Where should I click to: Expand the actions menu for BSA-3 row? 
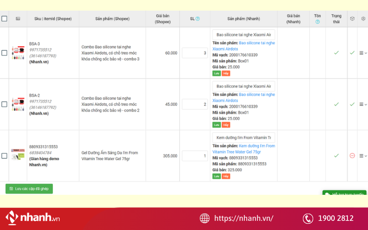pos(363,53)
